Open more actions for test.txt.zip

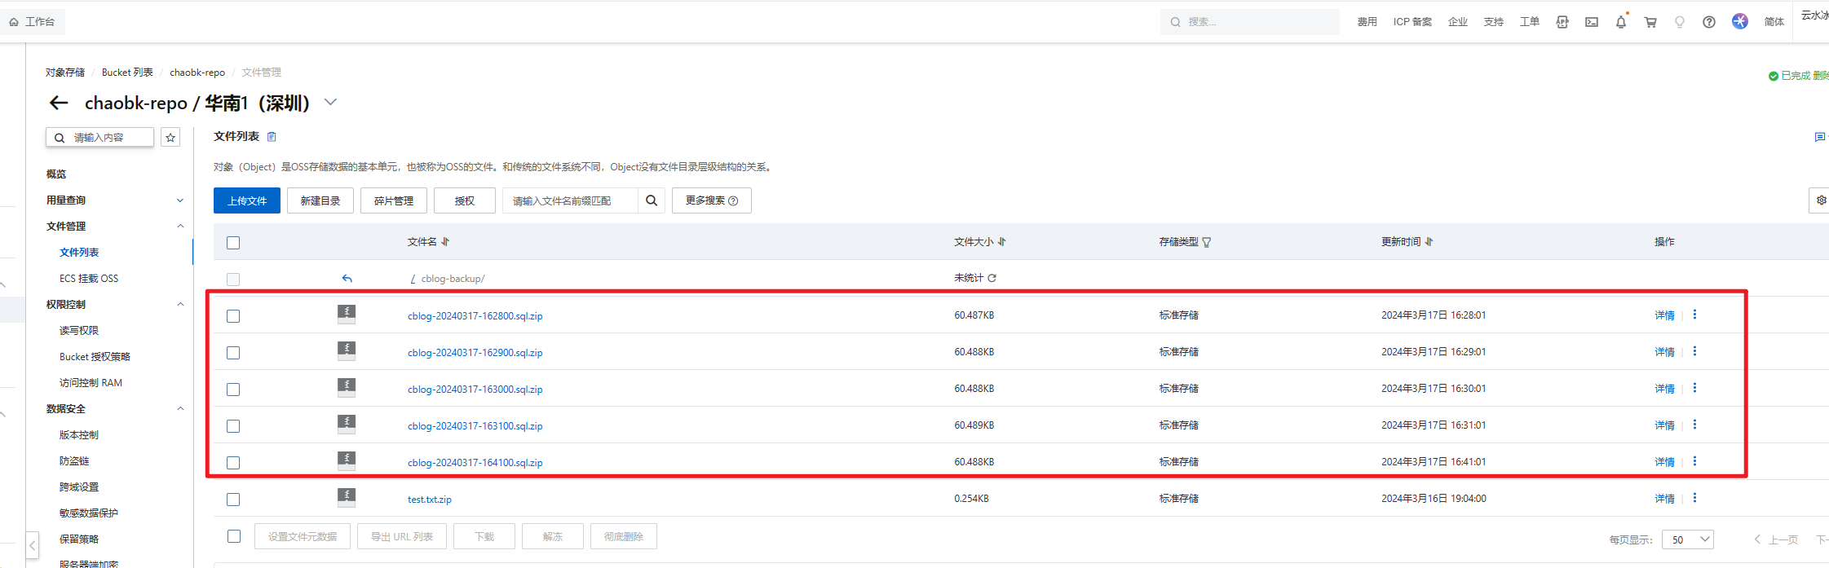click(1694, 498)
